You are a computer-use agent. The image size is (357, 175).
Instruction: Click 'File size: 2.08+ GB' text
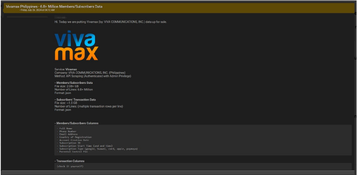tap(67, 86)
